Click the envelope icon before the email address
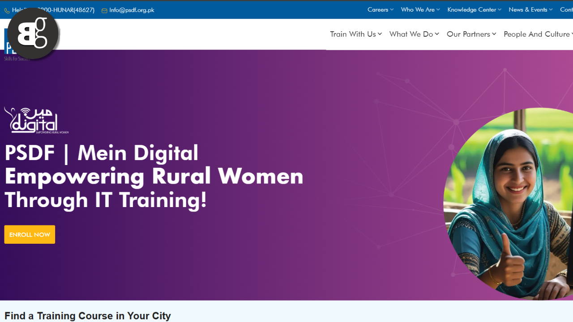The width and height of the screenshot is (573, 322). (104, 10)
